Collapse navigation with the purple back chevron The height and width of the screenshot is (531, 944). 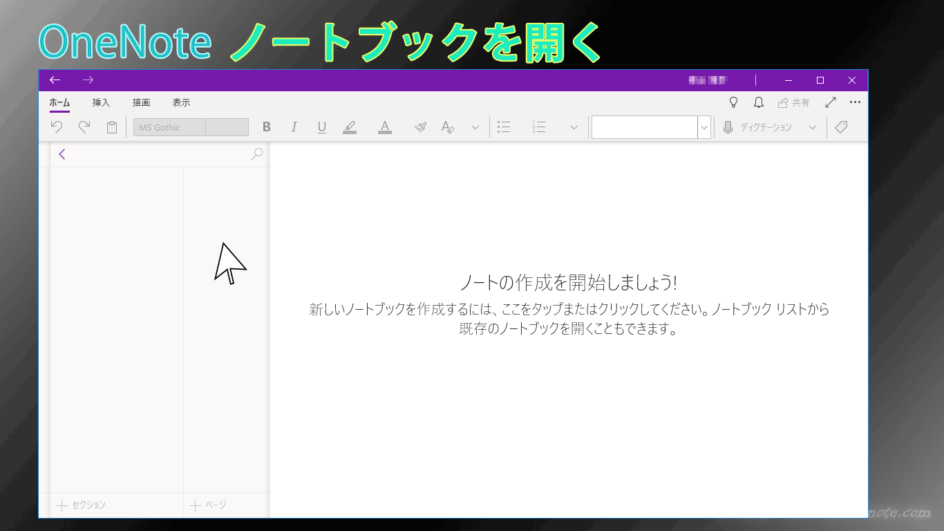pos(62,154)
